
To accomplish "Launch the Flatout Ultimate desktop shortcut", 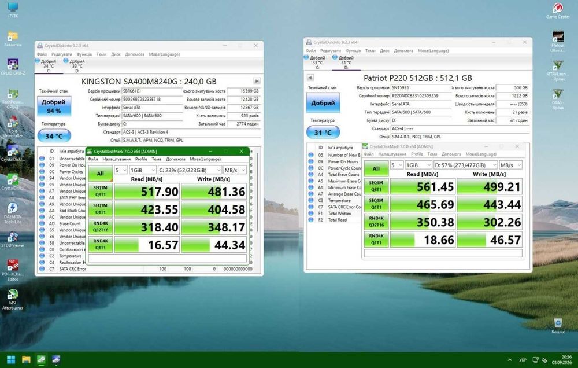I will 558,41.
